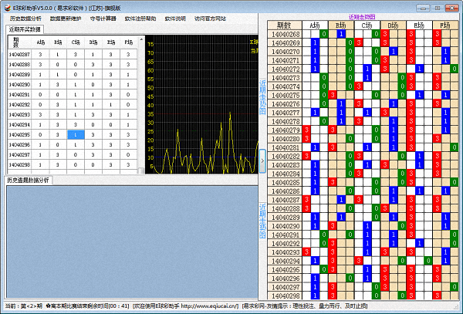This screenshot has height=314, width=463.
Task: Click the E球彩助手 app icon in title bar
Action: point(8,8)
